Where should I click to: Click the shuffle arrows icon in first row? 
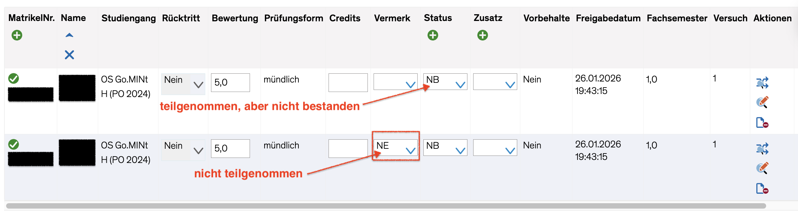[762, 82]
